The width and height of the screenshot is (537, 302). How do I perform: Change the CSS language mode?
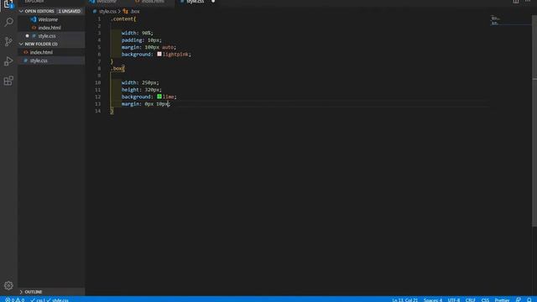tap(485, 299)
